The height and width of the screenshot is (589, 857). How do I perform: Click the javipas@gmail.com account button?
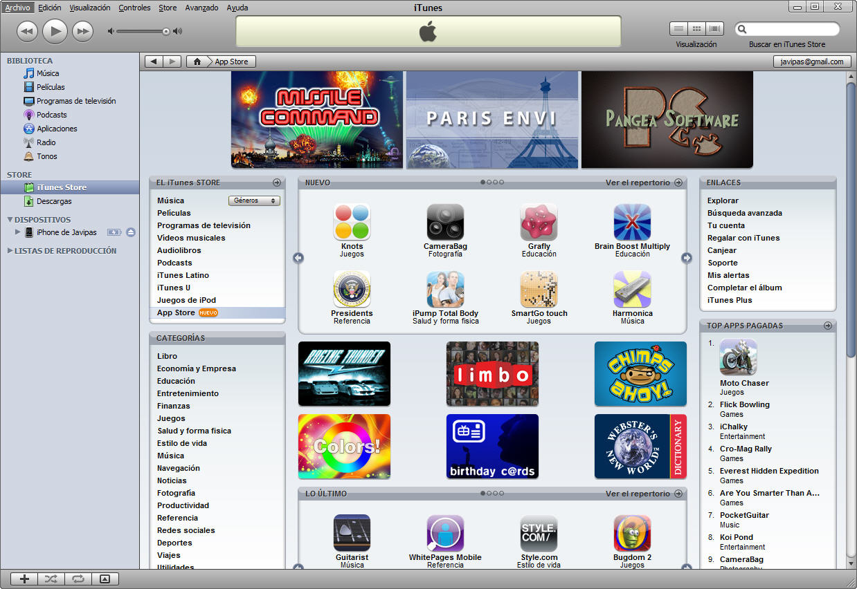point(812,62)
